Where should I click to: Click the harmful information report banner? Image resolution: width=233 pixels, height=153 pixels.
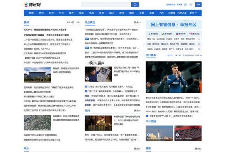174,24
